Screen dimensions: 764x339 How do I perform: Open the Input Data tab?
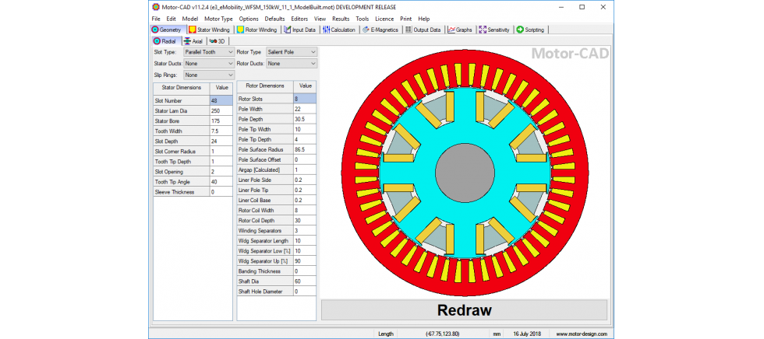click(x=300, y=30)
